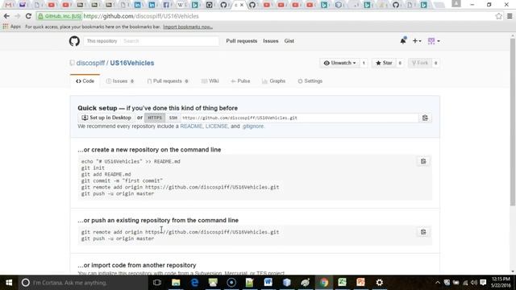
Task: Click the 'git init' command line
Action: (x=93, y=168)
